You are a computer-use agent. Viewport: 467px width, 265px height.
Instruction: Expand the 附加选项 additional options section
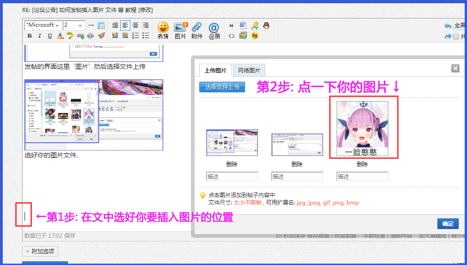40,252
